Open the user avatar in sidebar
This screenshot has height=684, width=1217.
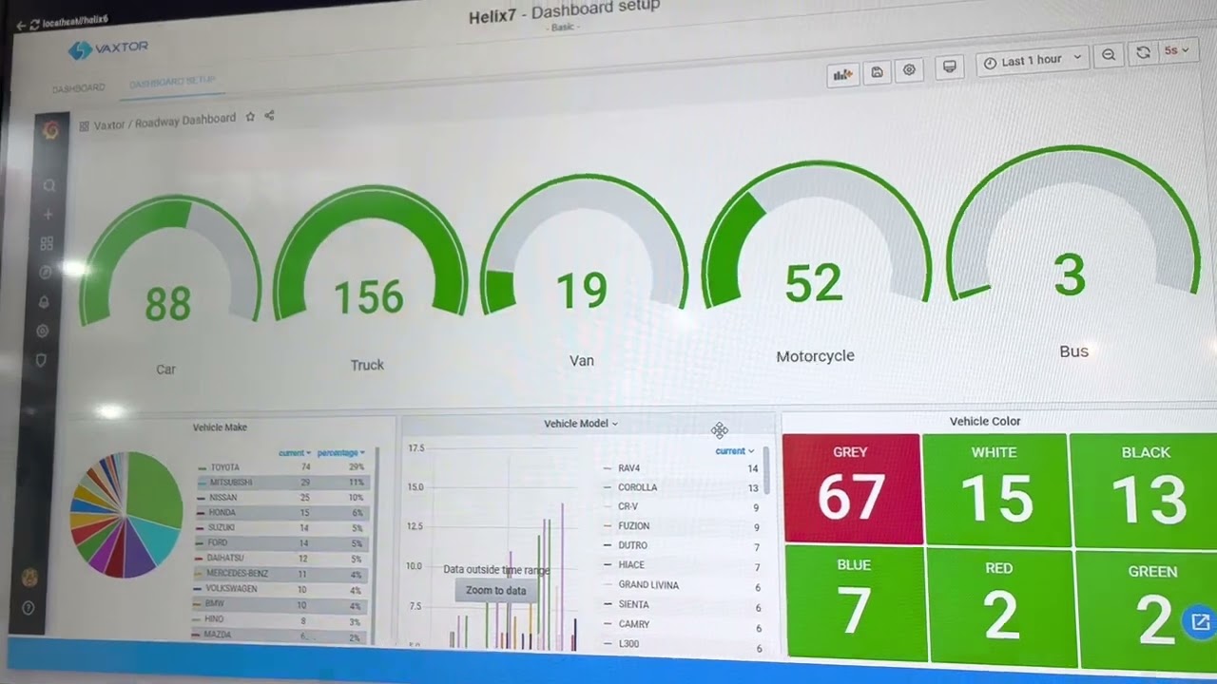pyautogui.click(x=29, y=577)
